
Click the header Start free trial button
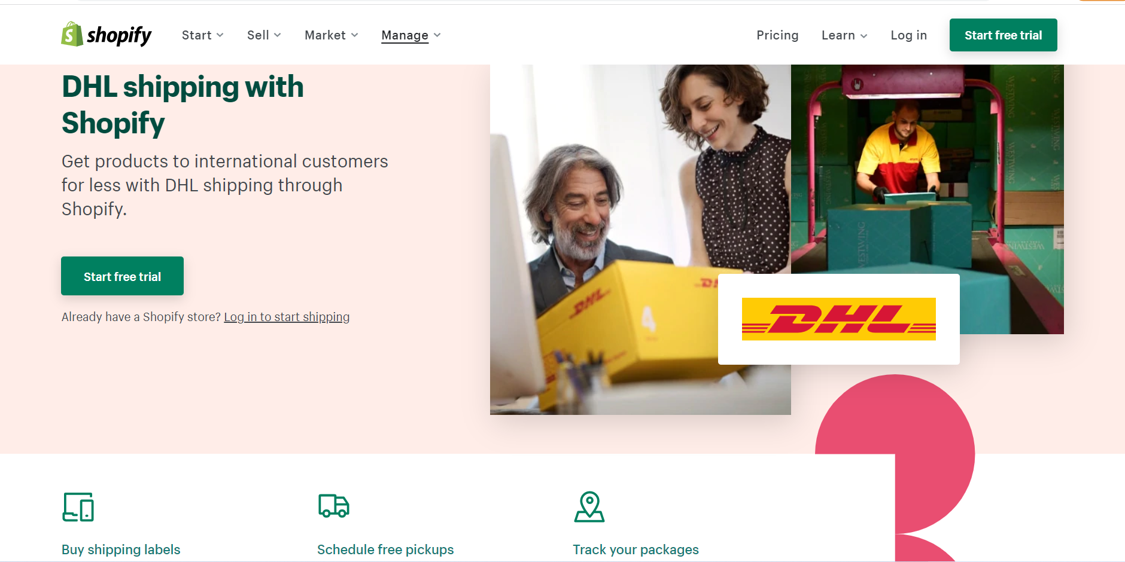pyautogui.click(x=1003, y=35)
